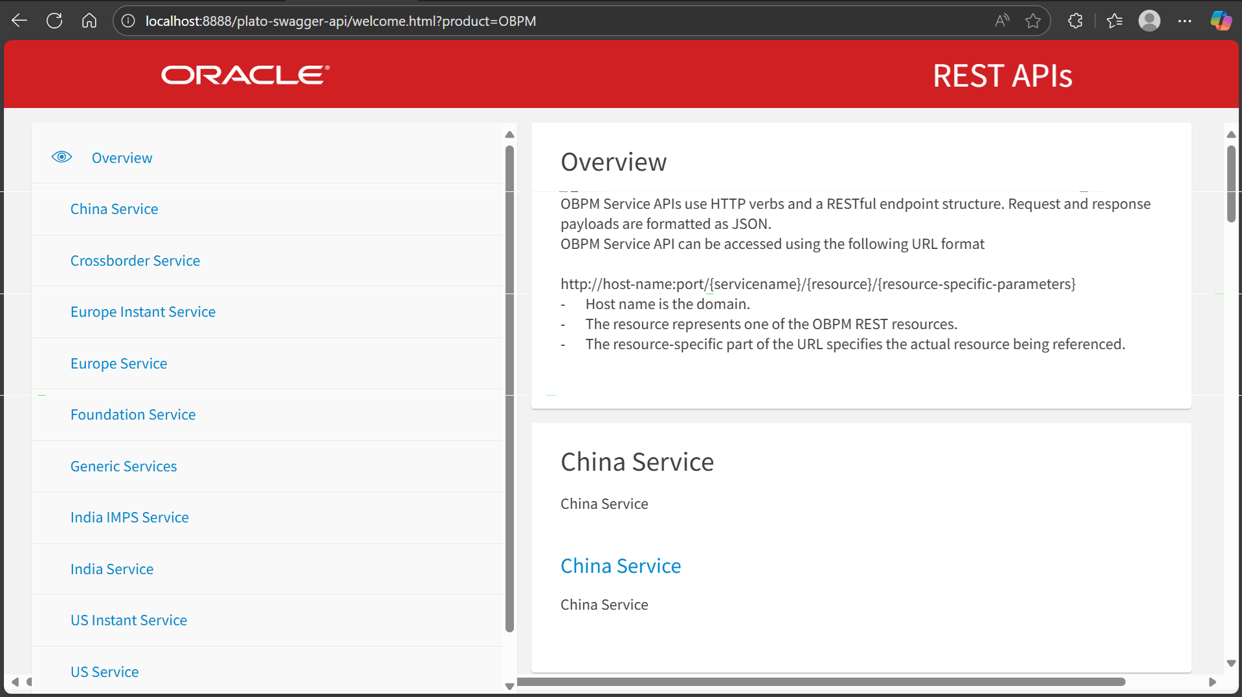Select India IMPS Service entry

coord(129,517)
